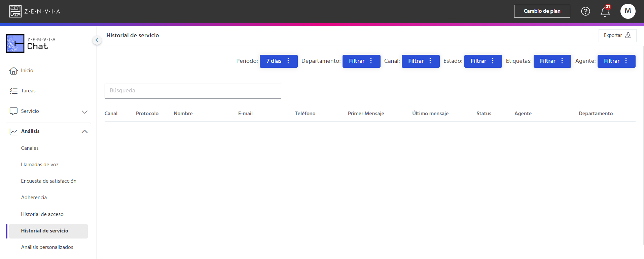Open notifications bell with 21 badge
This screenshot has width=644, height=259.
(x=605, y=11)
